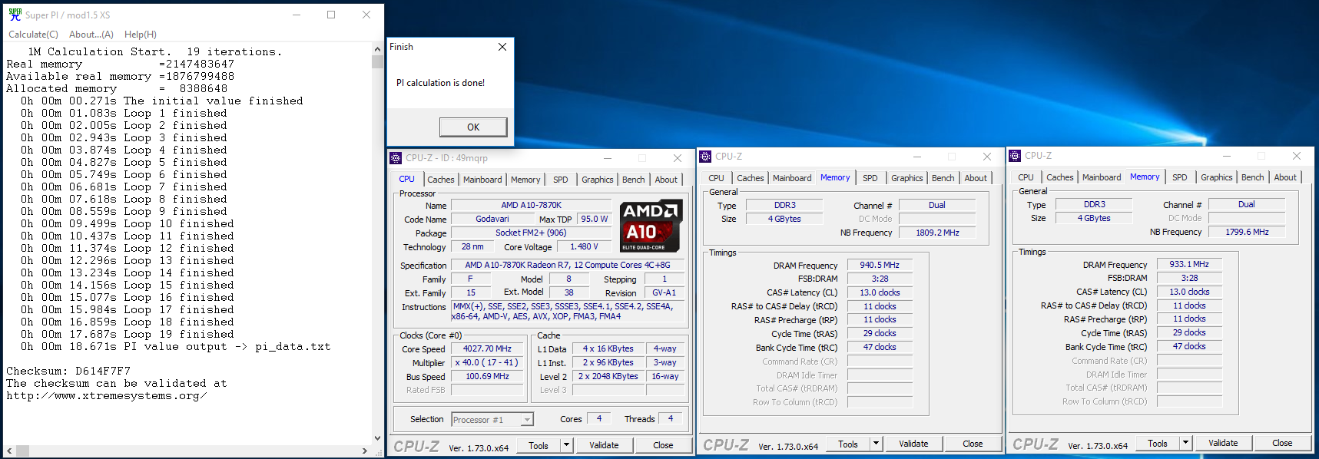Click the right CPU-Z window title icon
Viewport: 1319px width, 459px height.
[x=1015, y=156]
